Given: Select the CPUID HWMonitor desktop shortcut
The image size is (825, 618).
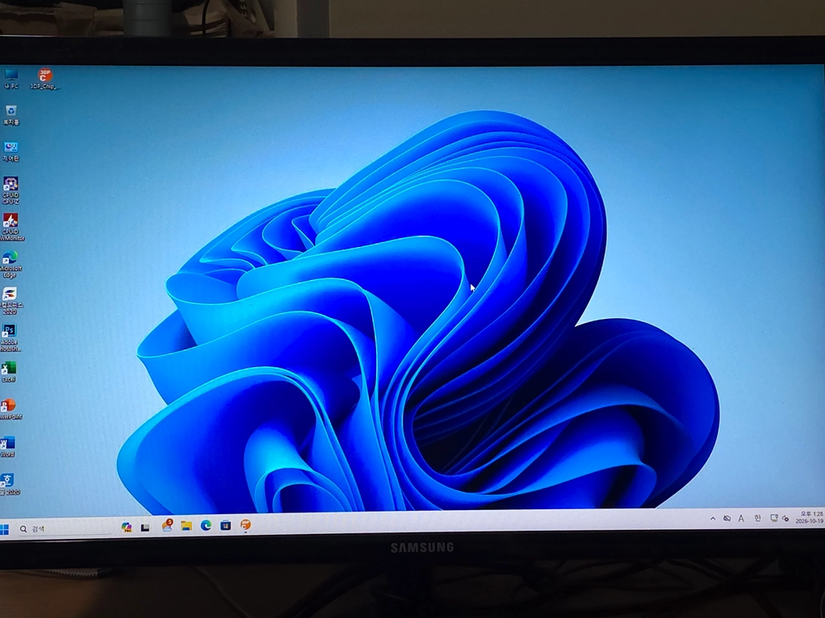Looking at the screenshot, I should pyautogui.click(x=11, y=227).
